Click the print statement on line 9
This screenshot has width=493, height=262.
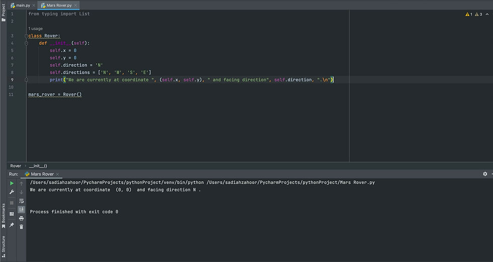point(192,80)
